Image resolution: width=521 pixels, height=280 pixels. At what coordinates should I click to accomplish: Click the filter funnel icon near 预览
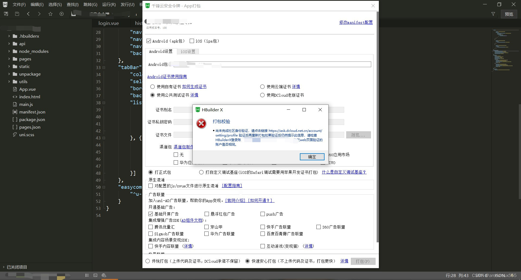(x=493, y=14)
